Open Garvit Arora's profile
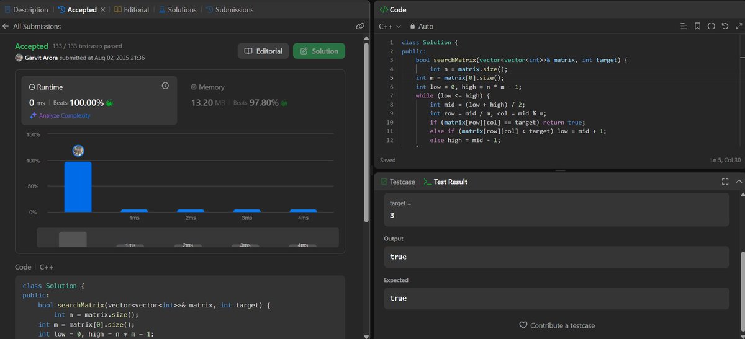The image size is (745, 339). pyautogui.click(x=41, y=58)
